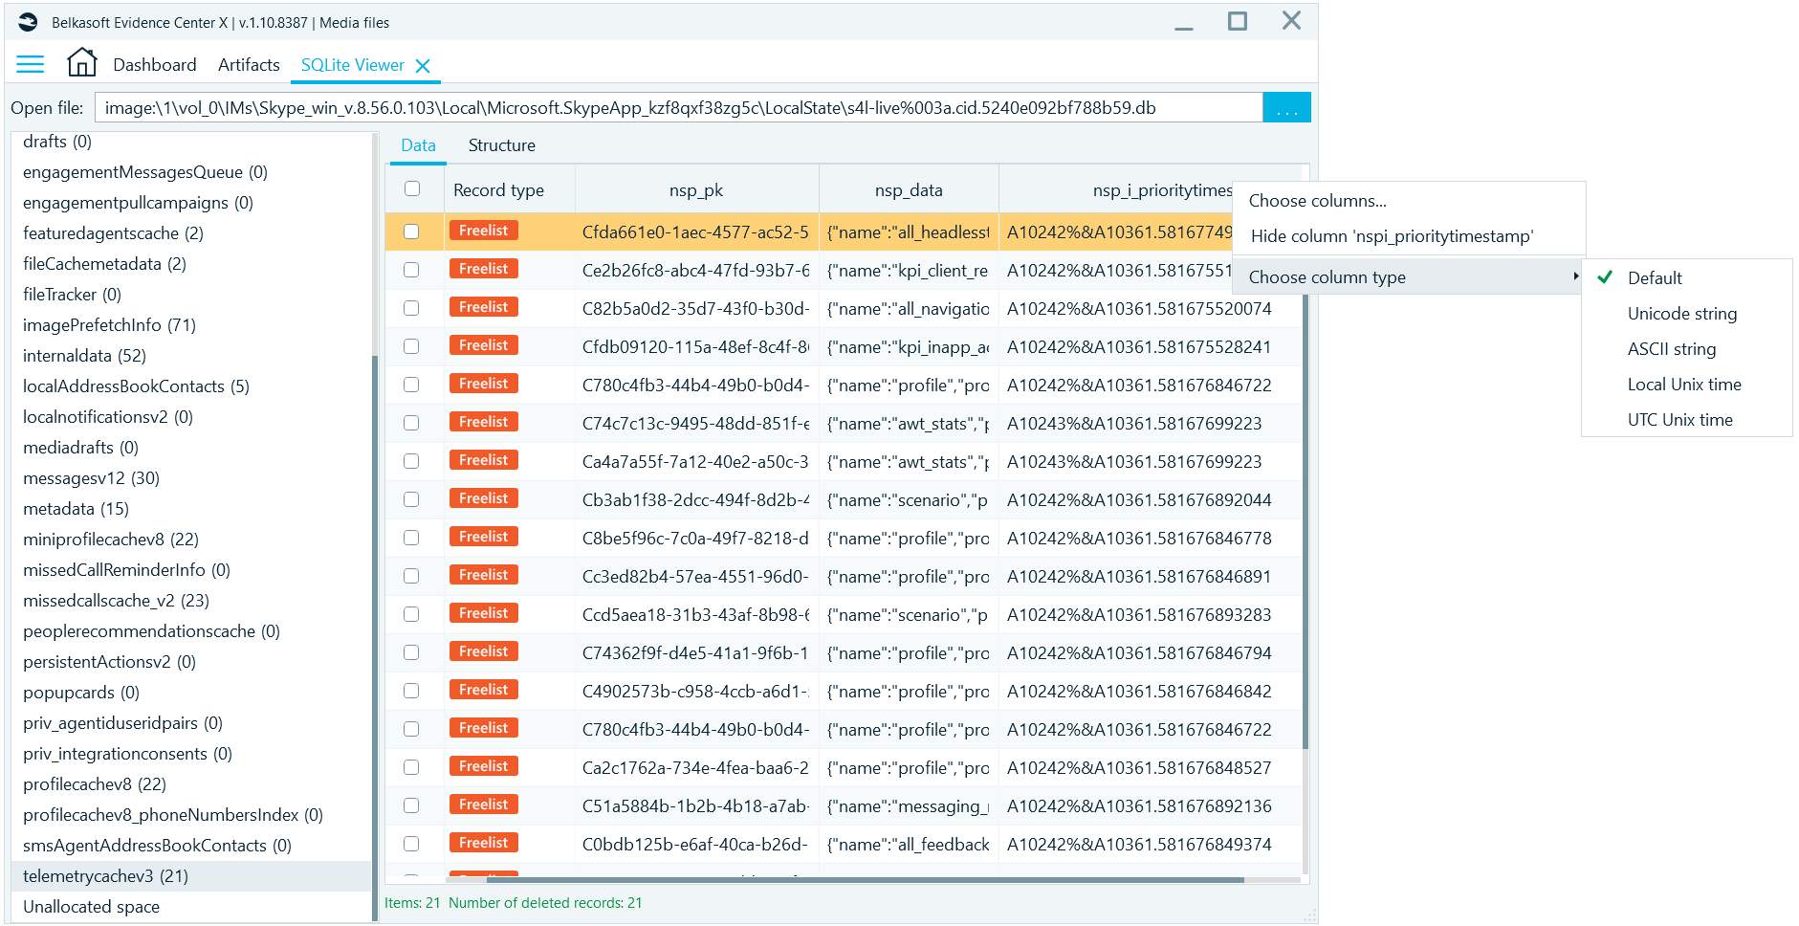Choose 'Choose columns...' in context menu
Viewport: 1799px width, 926px height.
click(x=1408, y=201)
